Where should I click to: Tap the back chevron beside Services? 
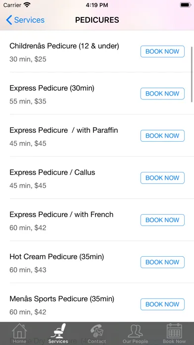[x=9, y=20]
